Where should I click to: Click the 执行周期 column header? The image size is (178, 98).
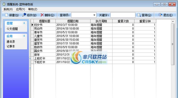pyautogui.click(x=101, y=21)
